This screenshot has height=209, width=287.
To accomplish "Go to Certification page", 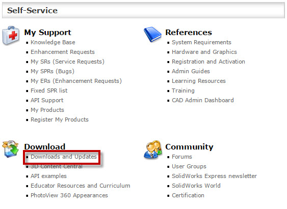I will 188,195.
